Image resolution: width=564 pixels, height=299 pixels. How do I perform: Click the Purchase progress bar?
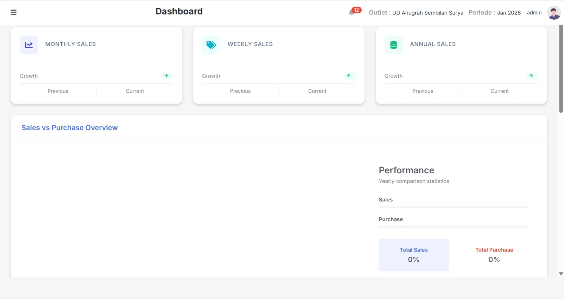454,227
